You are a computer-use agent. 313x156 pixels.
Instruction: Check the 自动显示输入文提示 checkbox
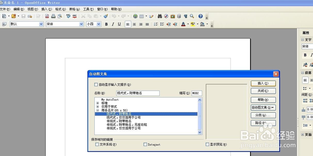click(x=96, y=85)
